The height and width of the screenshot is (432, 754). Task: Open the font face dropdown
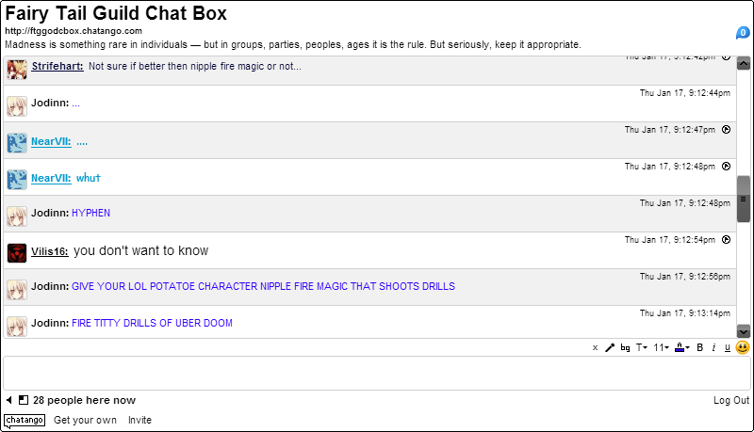(x=641, y=347)
